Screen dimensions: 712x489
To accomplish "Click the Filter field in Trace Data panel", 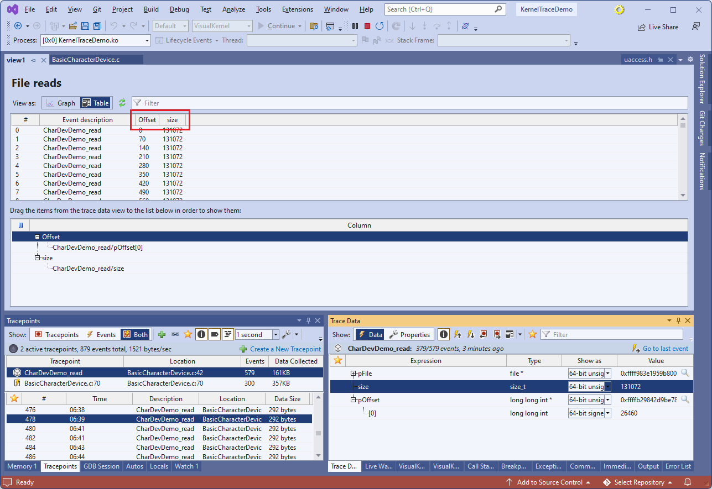I will tap(611, 334).
